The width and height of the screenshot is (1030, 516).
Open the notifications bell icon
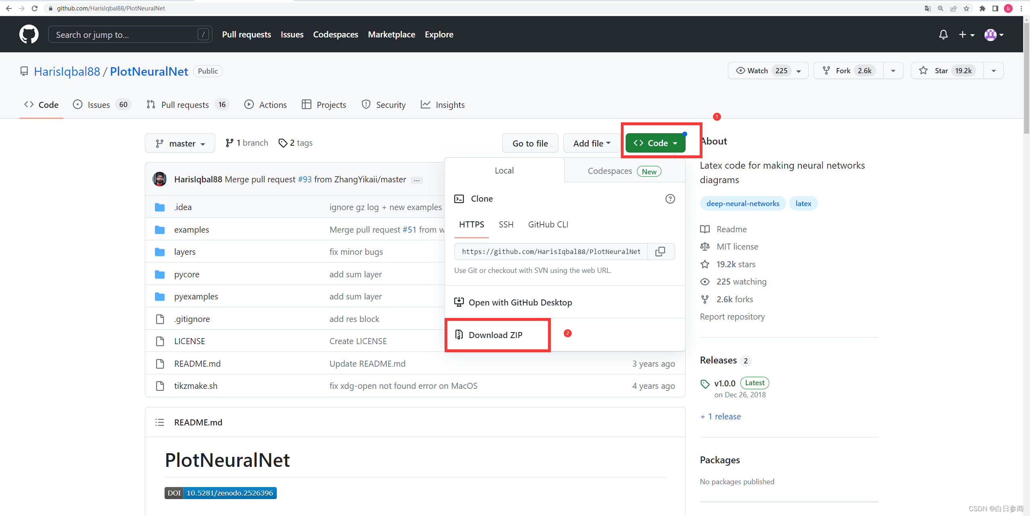click(x=943, y=35)
